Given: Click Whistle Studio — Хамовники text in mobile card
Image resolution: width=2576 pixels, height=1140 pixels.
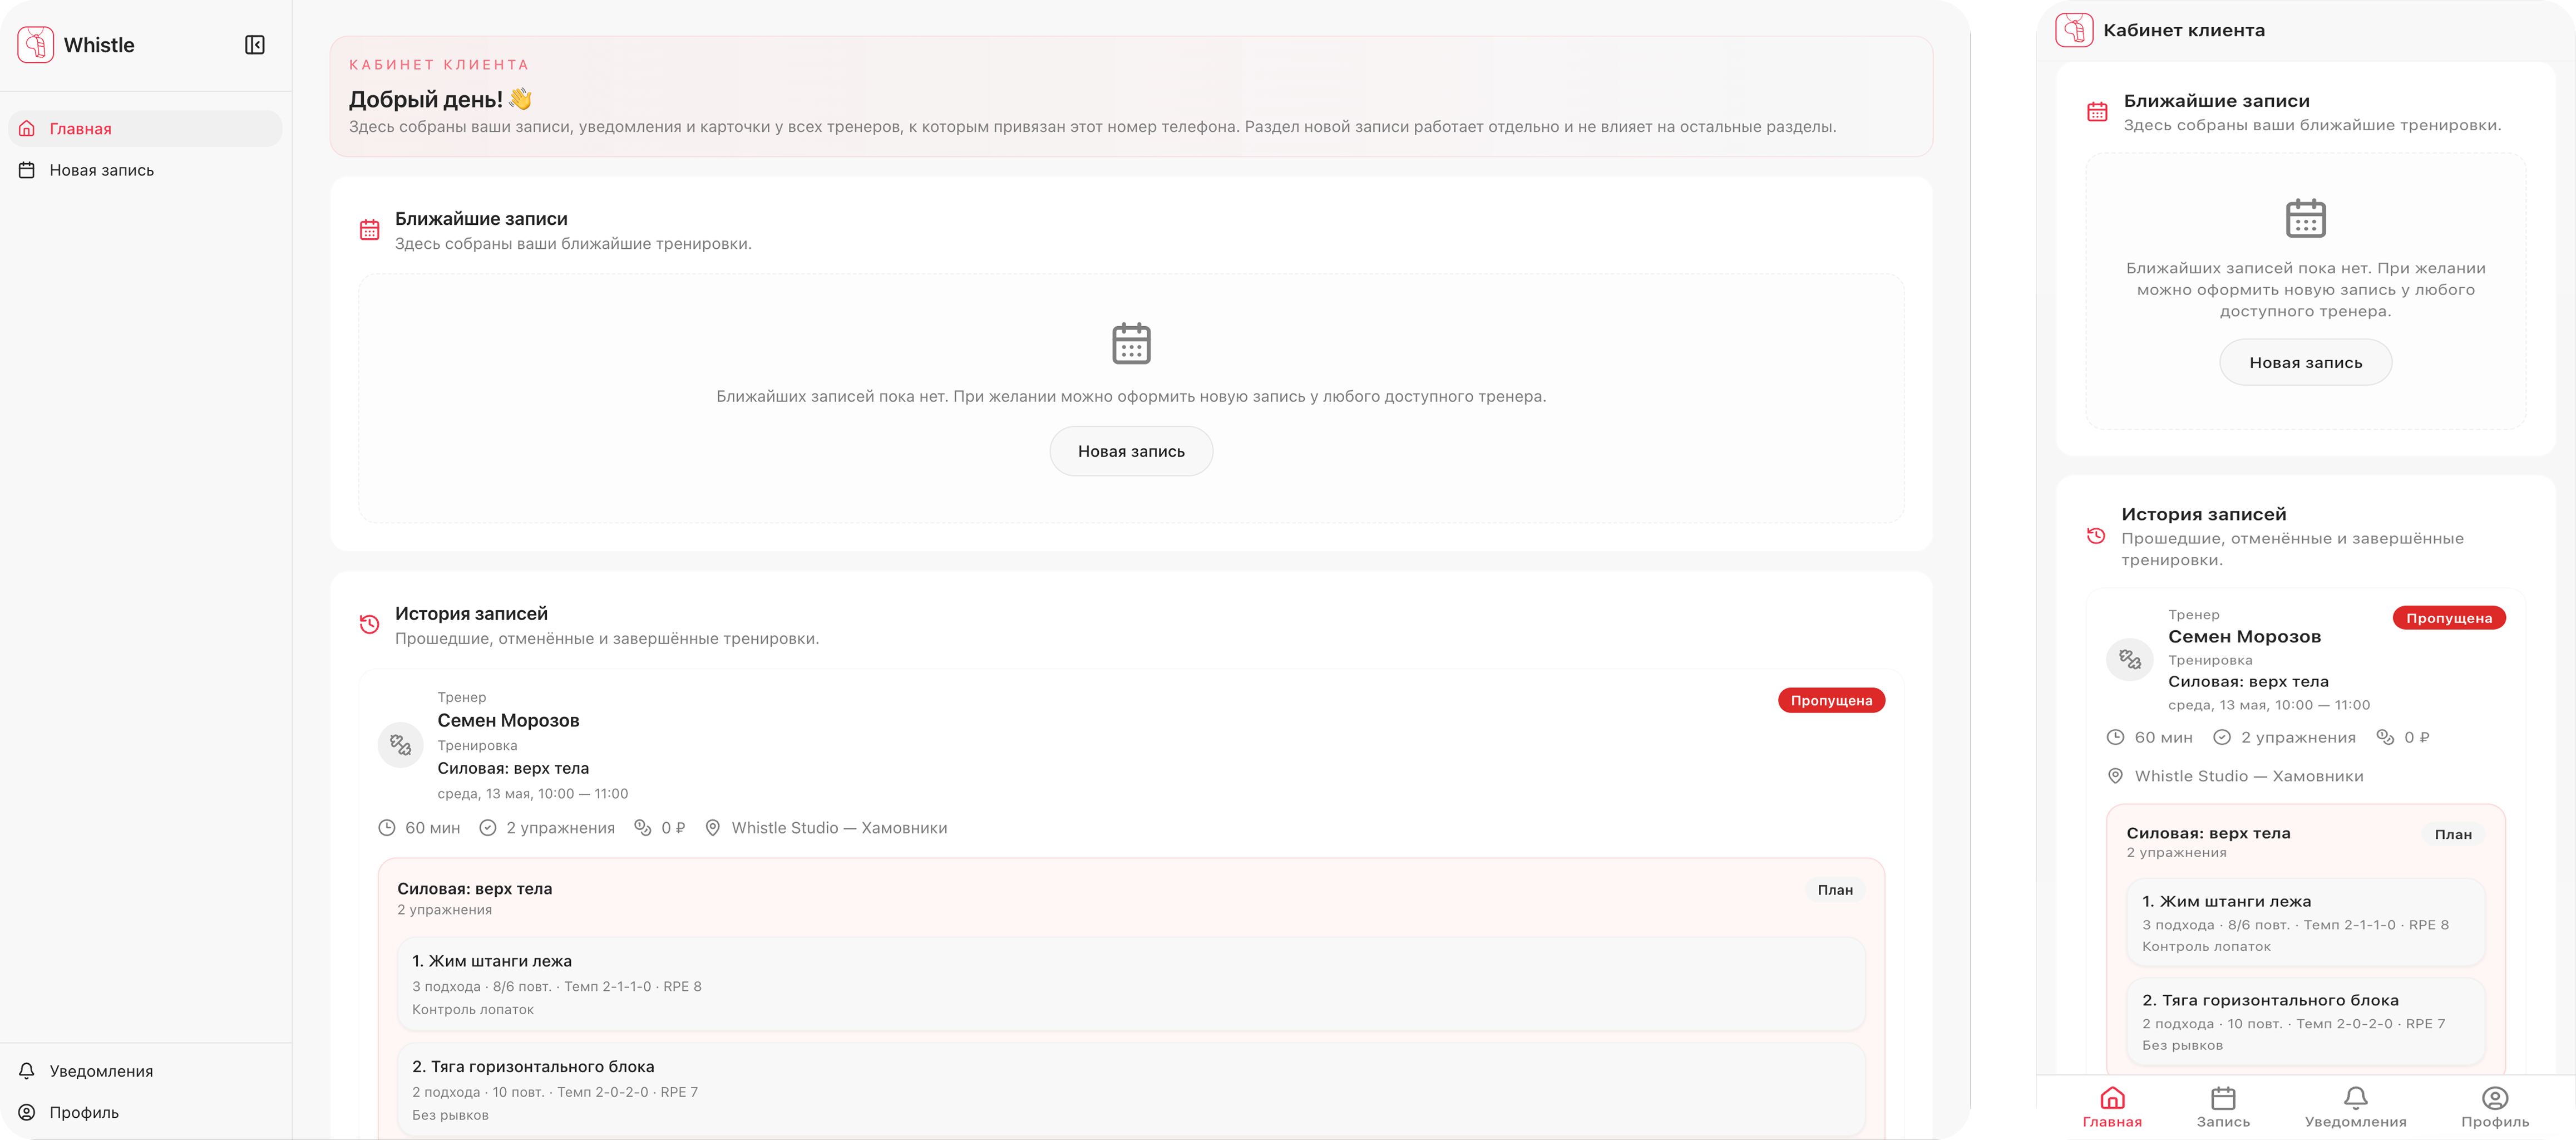Looking at the screenshot, I should [x=2248, y=776].
